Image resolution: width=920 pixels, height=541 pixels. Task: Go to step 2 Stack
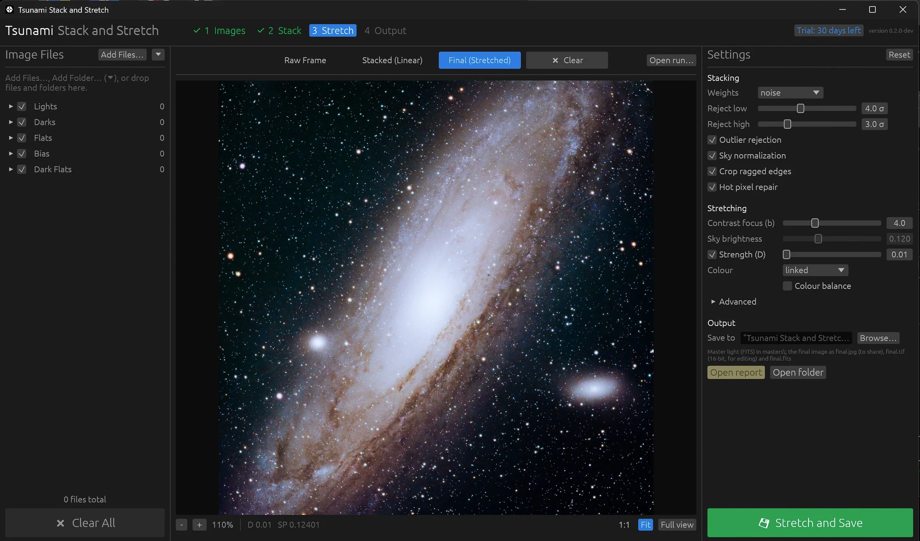(280, 31)
